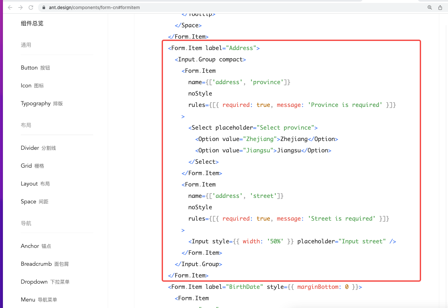Click the browser forward arrow
This screenshot has width=448, height=308.
pyautogui.click(x=20, y=7)
